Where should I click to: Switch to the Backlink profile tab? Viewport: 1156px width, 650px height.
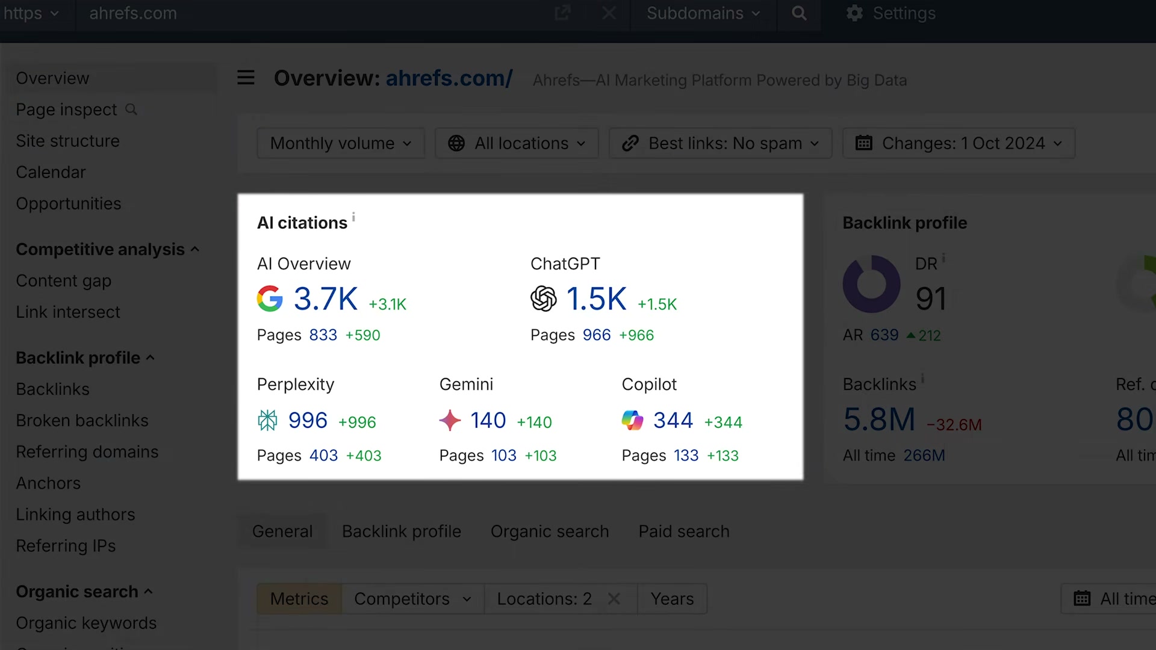(x=402, y=531)
